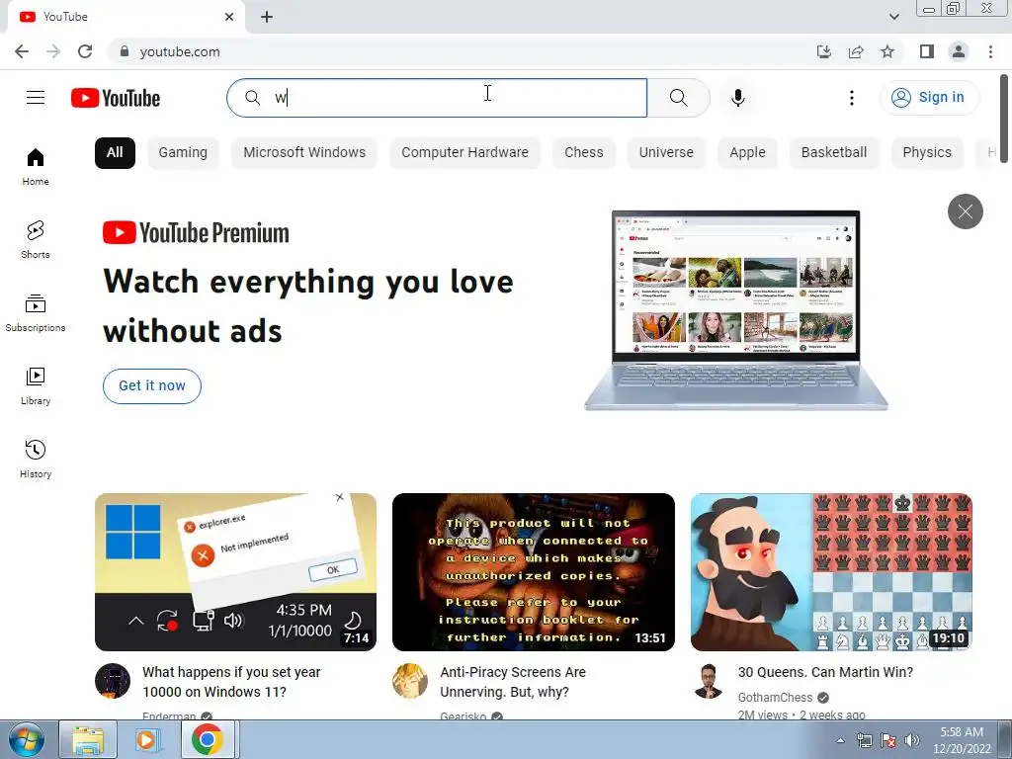Click Get it now button
The width and height of the screenshot is (1012, 759).
click(x=152, y=386)
